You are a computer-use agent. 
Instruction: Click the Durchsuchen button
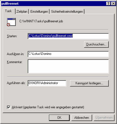[96, 44]
